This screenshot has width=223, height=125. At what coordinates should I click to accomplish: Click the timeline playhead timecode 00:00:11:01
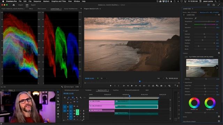(x=69, y=93)
